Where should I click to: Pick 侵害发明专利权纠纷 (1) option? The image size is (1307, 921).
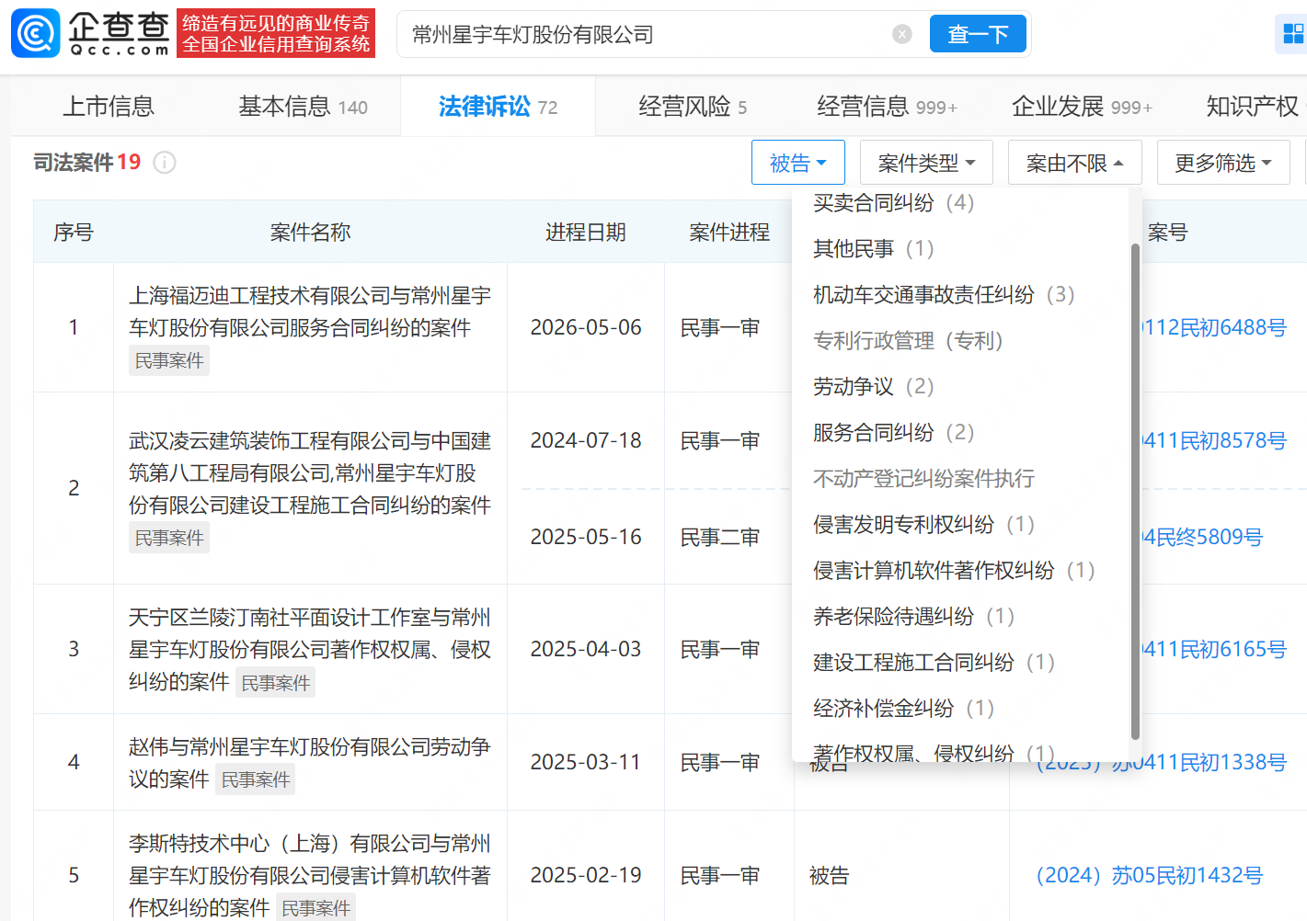(x=923, y=524)
